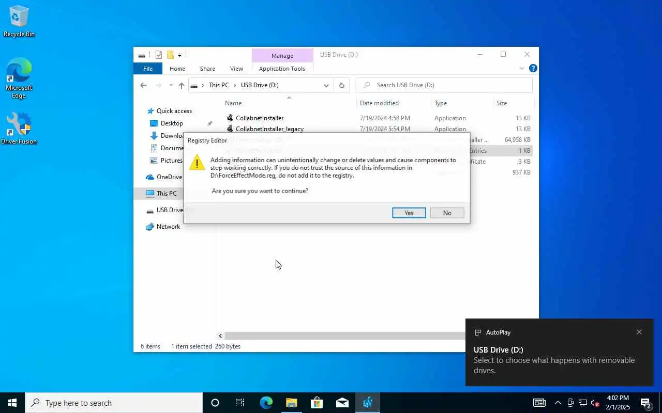662x413 pixels.
Task: Open Task View on the taskbar
Action: tap(240, 403)
